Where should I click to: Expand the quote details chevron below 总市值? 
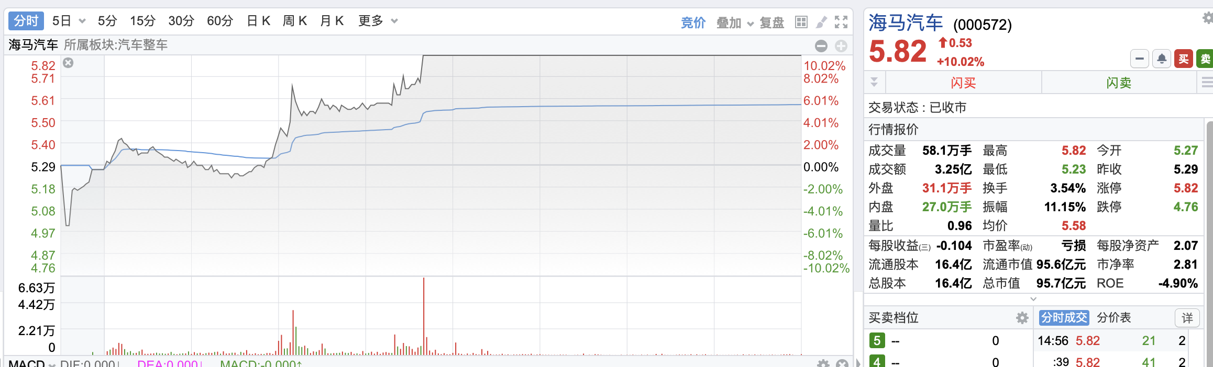1033,299
